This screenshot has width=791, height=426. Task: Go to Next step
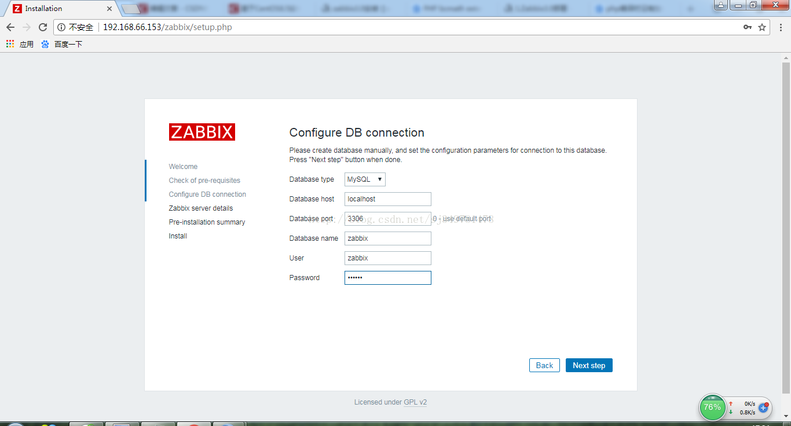pyautogui.click(x=589, y=365)
